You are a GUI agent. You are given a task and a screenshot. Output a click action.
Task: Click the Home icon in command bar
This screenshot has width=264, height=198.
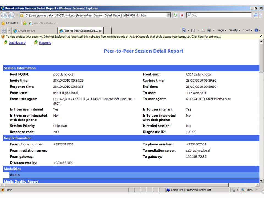pyautogui.click(x=184, y=30)
